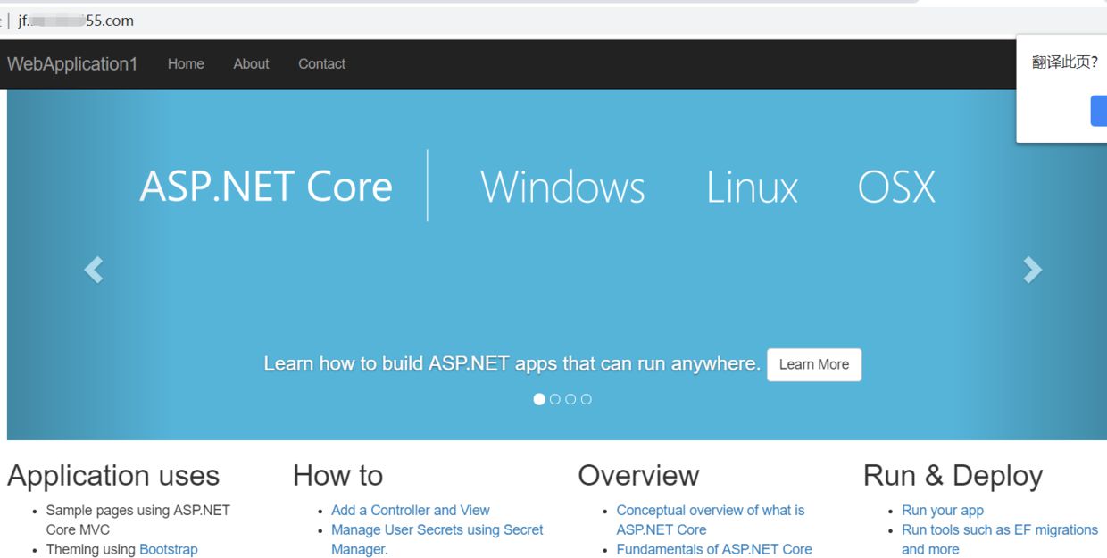Click the ASP.NET Core banner title
Viewport: 1107px width, 558px height.
pyautogui.click(x=266, y=187)
